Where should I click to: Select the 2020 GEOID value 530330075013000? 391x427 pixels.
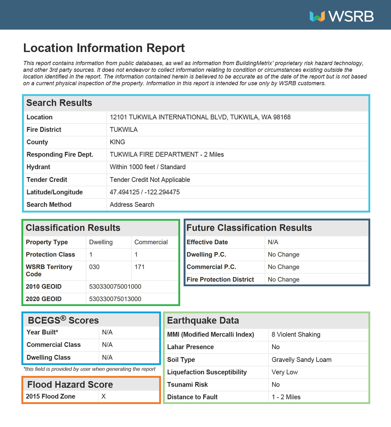115,299
